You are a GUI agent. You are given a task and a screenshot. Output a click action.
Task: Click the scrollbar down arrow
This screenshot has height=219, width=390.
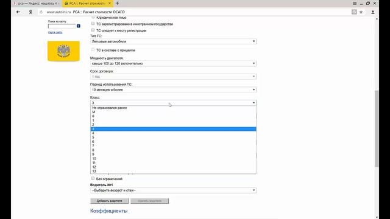(x=377, y=217)
